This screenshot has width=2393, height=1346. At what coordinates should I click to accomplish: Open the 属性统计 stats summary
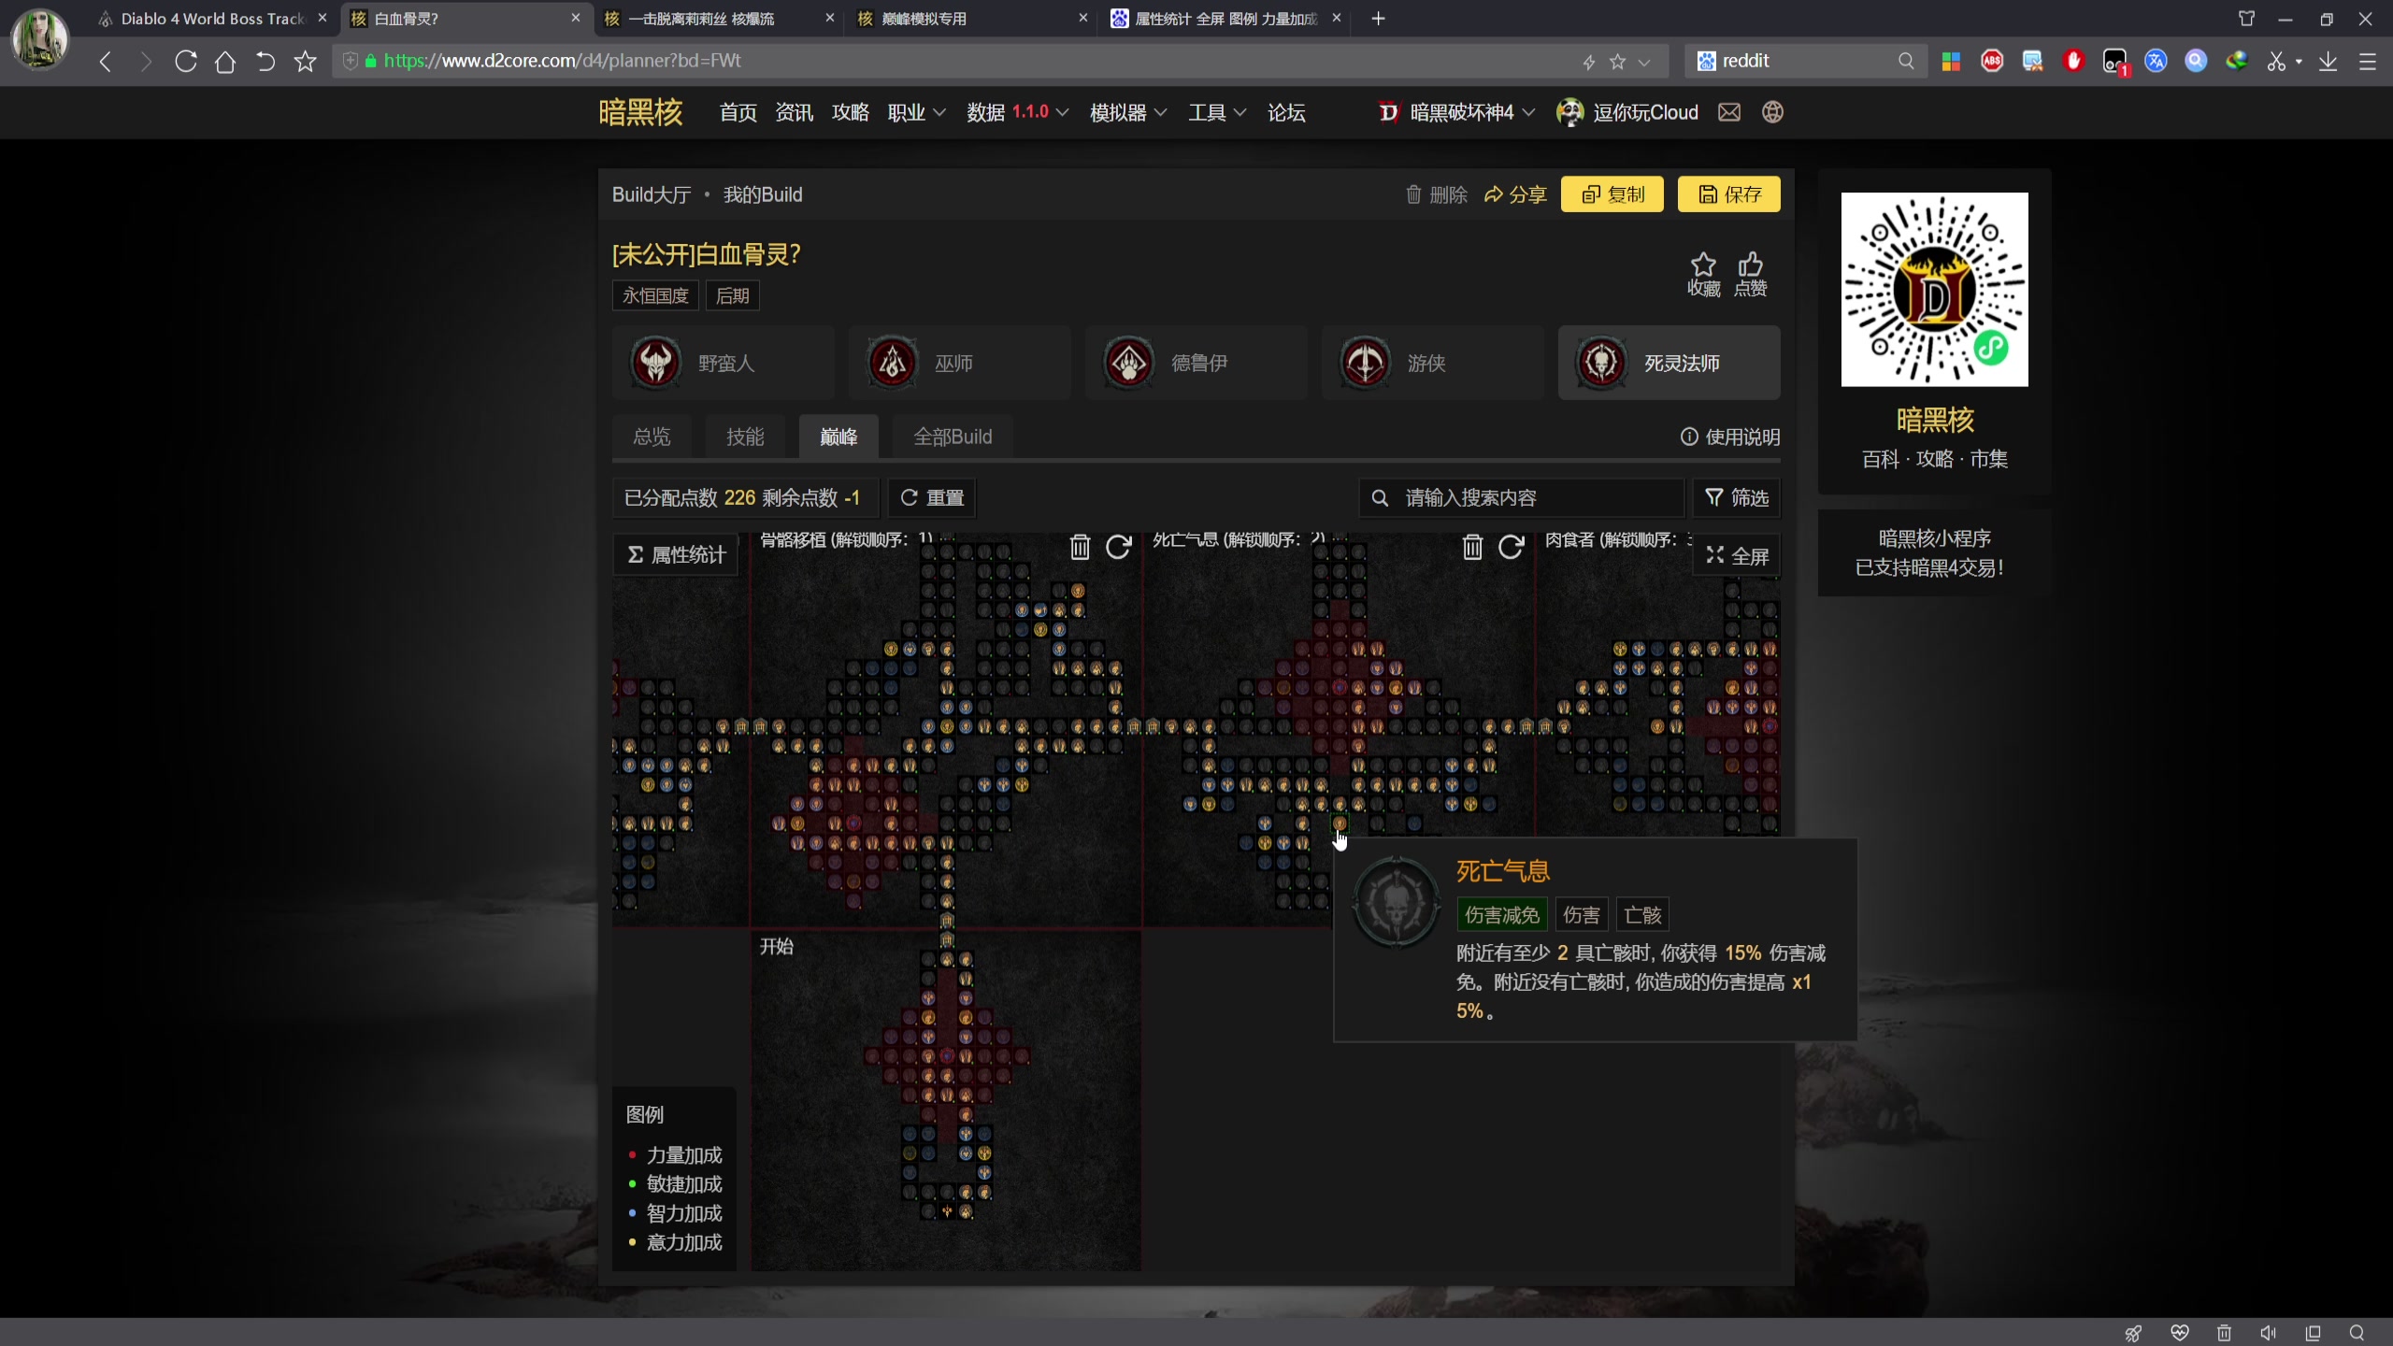click(676, 555)
